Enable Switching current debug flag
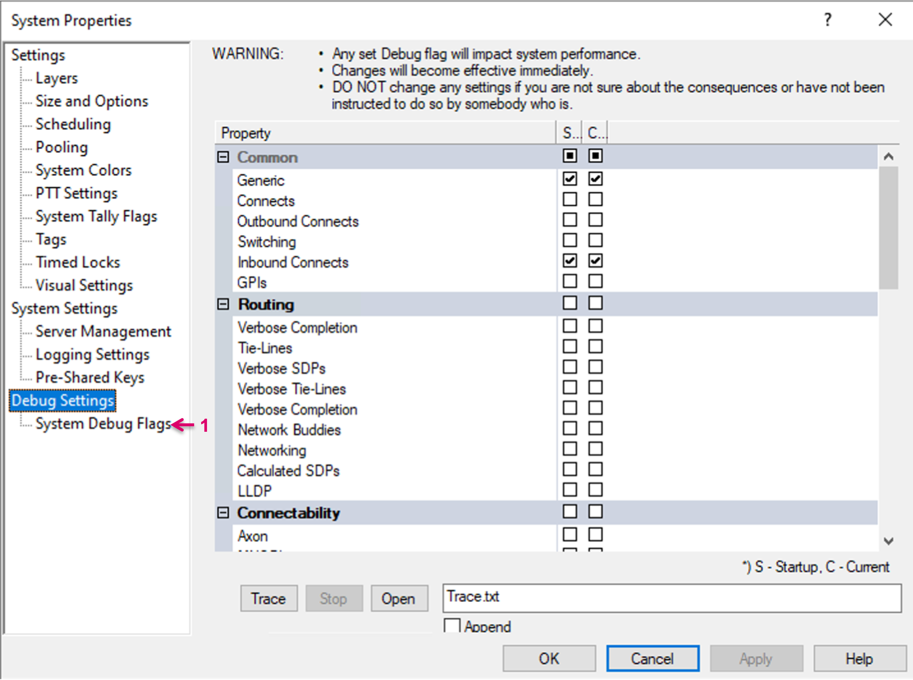Viewport: 913px width, 680px height. pos(595,240)
